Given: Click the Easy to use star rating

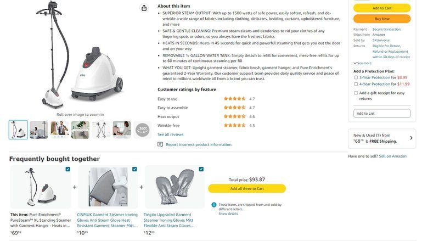Looking at the screenshot, I should [234, 99].
